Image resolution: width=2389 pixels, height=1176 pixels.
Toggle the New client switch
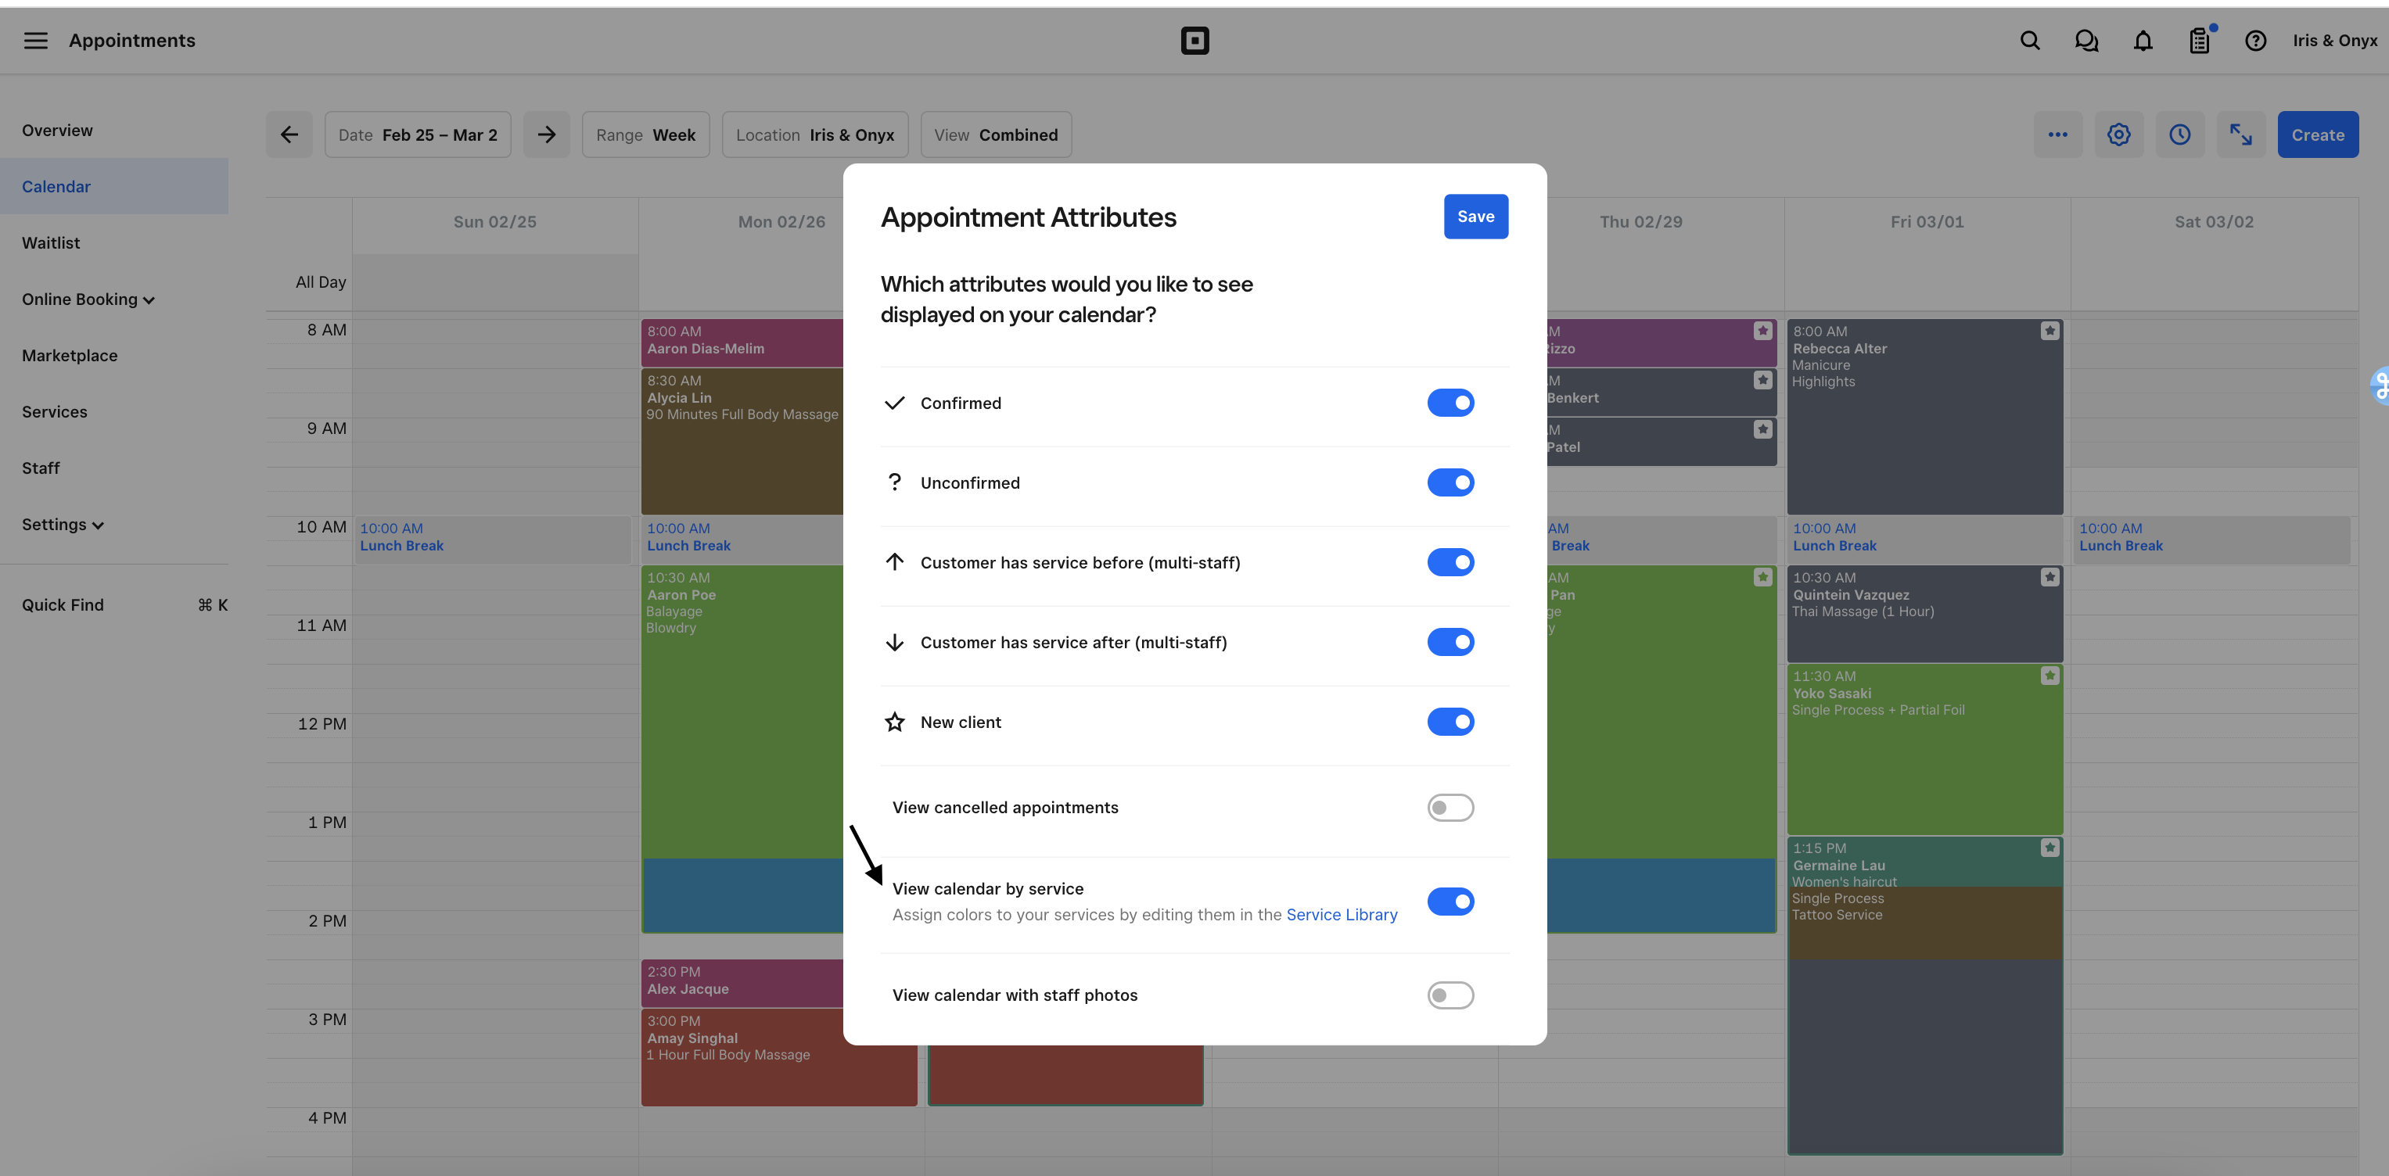point(1450,722)
